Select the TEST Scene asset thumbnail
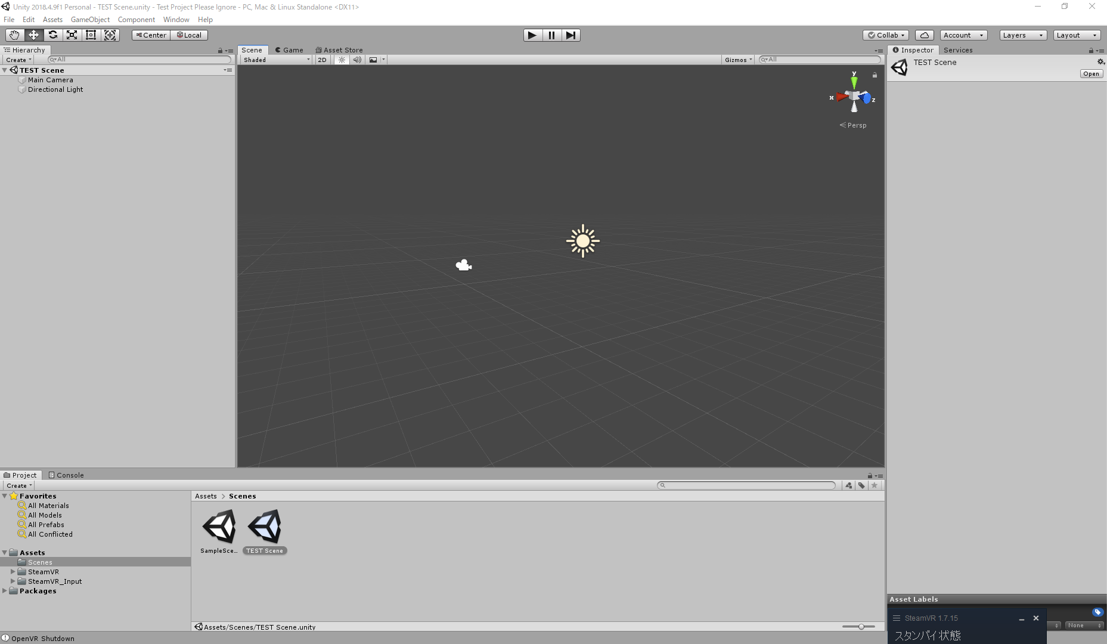This screenshot has height=644, width=1107. coord(265,528)
